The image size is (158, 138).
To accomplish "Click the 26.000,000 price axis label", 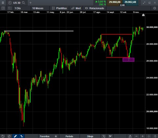I will pos(152,61).
